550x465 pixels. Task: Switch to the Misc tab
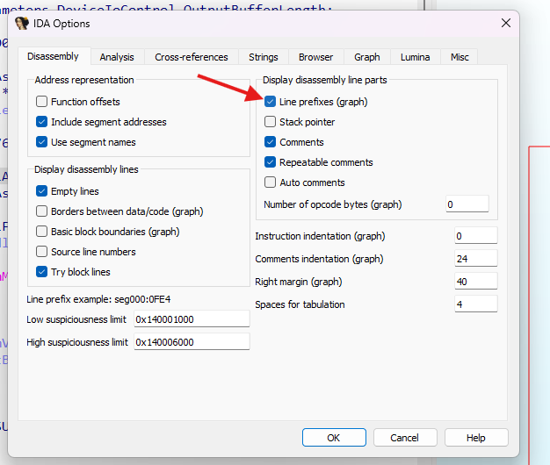point(460,57)
